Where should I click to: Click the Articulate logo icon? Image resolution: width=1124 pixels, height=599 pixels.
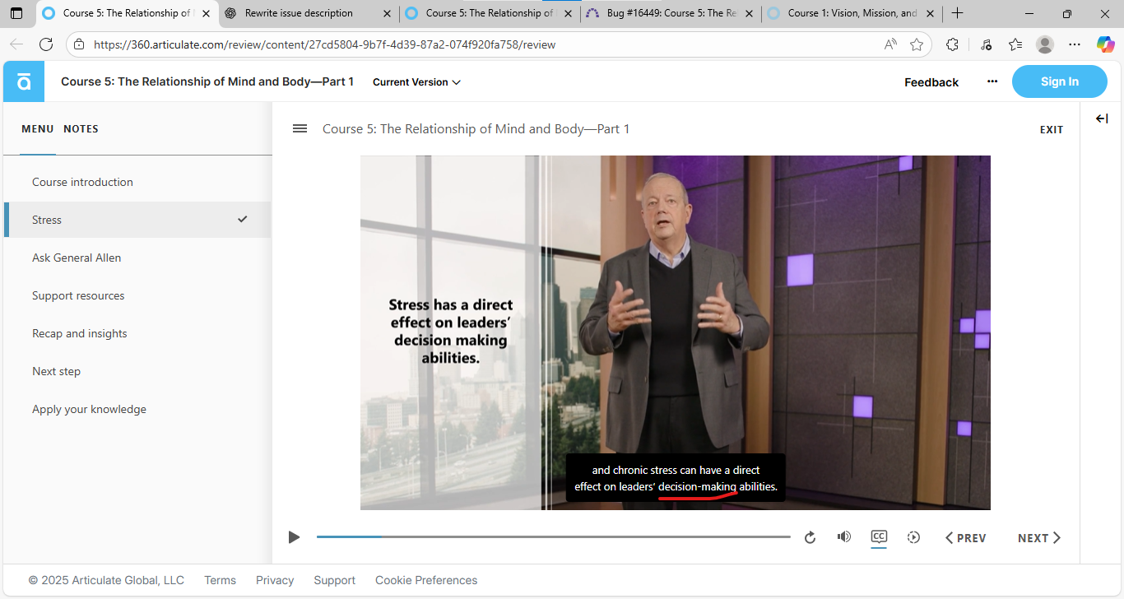click(24, 81)
